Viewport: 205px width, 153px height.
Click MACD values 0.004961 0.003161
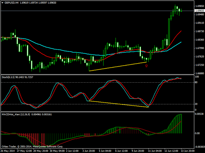point(42,114)
